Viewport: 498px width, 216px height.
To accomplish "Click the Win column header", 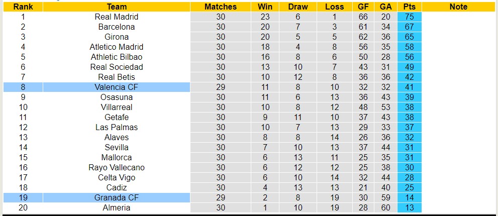I will (265, 7).
